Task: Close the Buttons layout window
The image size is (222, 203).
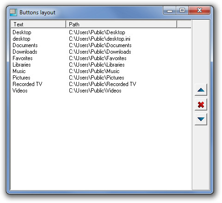Action: tap(199, 11)
